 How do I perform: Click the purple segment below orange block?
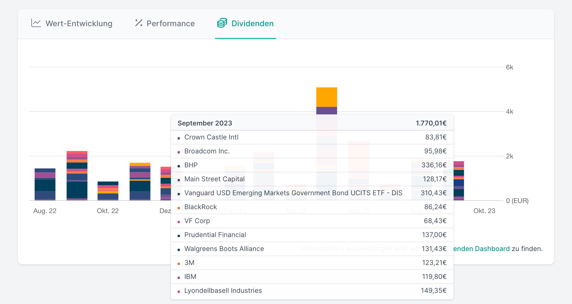[x=326, y=110]
